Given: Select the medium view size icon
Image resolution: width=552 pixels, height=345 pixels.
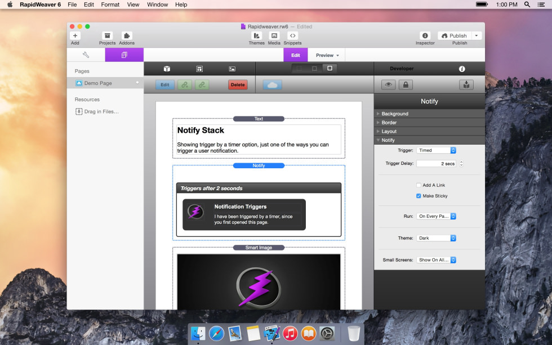Looking at the screenshot, I should [x=314, y=68].
